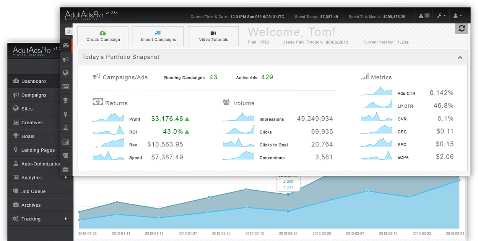Screen dimensions: 478x241
Task: Go to Creatives in back window sidebar
Action: (34, 122)
